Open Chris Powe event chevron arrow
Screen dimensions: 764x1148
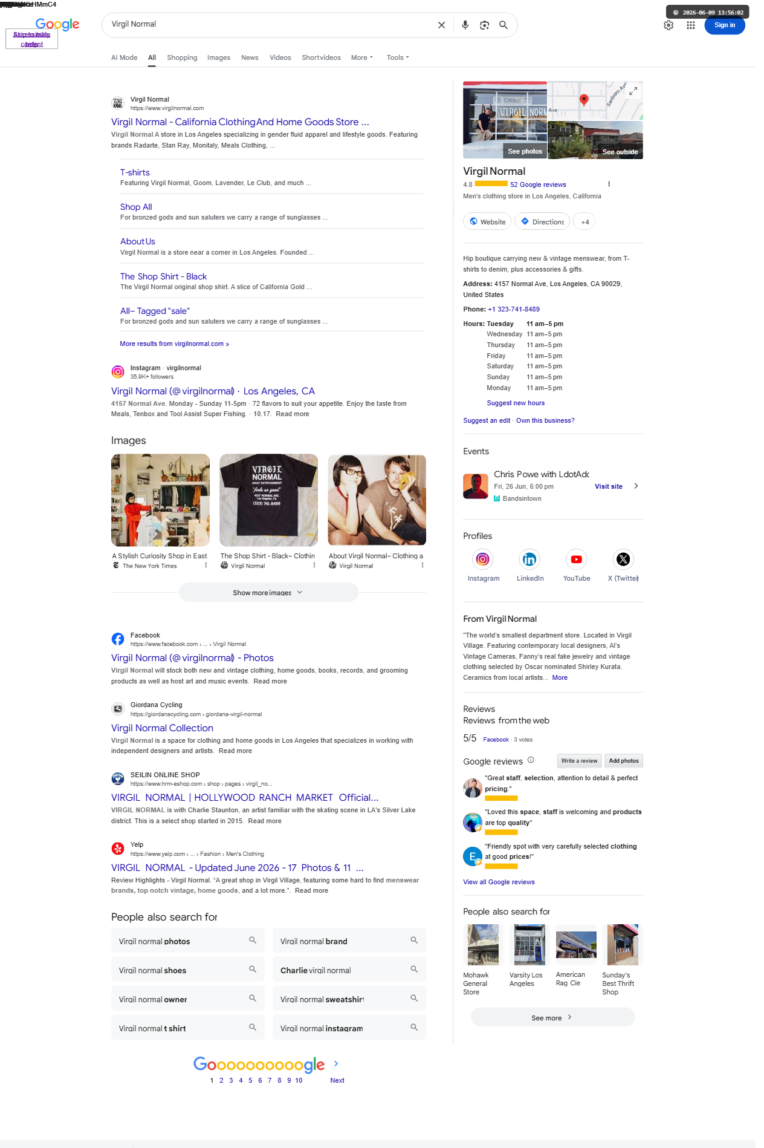(636, 486)
